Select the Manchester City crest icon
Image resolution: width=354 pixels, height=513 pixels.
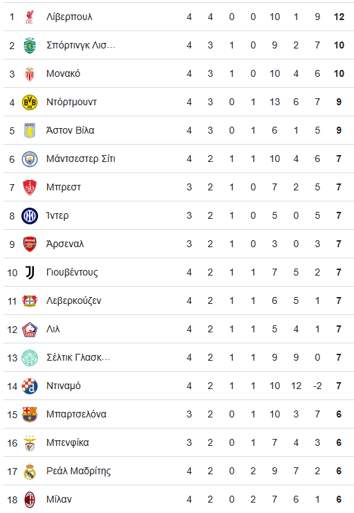pos(30,159)
